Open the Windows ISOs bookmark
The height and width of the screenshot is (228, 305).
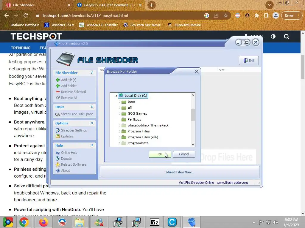click(x=60, y=25)
